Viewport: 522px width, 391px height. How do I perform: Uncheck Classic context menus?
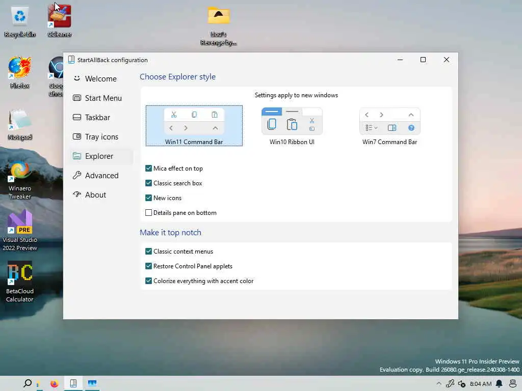[x=148, y=252]
